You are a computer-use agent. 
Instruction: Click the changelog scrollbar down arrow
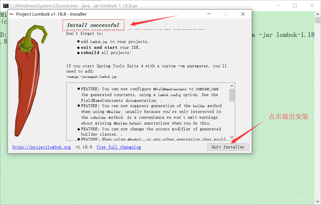(232, 137)
